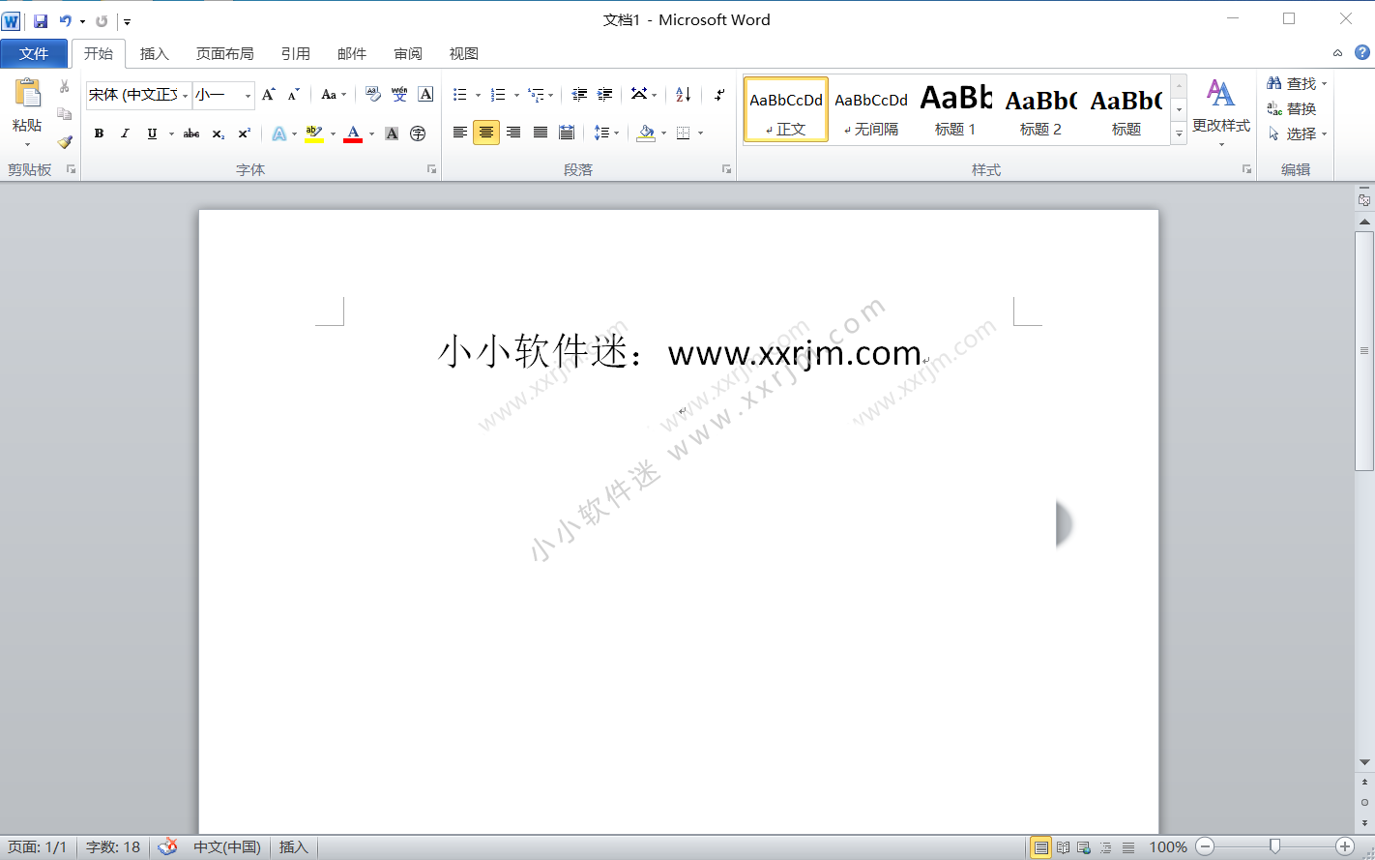The width and height of the screenshot is (1375, 860).
Task: Open the 页面布局 ribbon tab
Action: (224, 53)
